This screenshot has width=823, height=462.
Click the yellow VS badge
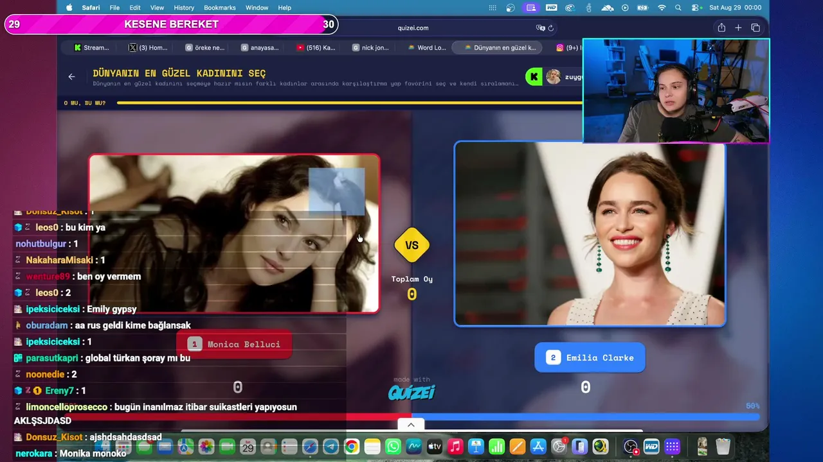pyautogui.click(x=411, y=245)
